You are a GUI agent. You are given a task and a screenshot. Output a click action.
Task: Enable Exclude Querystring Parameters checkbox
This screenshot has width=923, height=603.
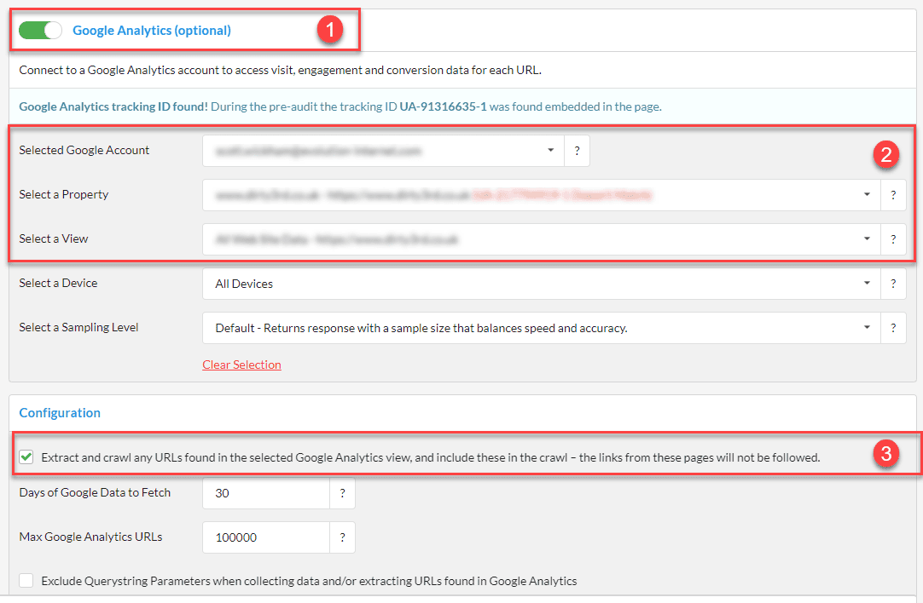[x=26, y=581]
